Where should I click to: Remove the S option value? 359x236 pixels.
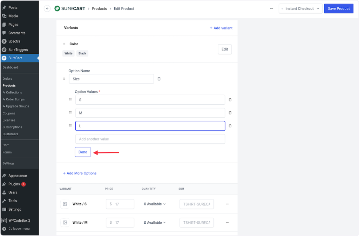coord(230,100)
